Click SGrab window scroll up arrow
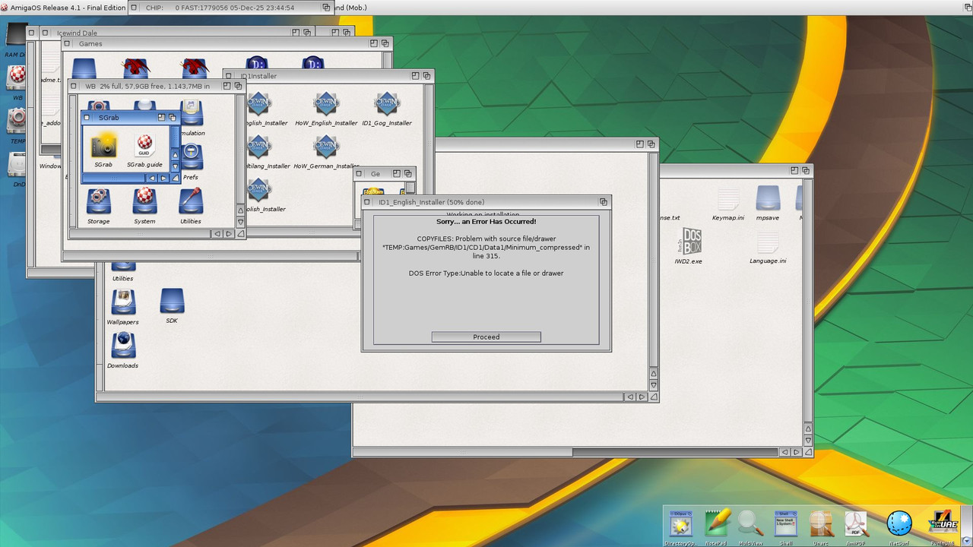The width and height of the screenshot is (973, 547). 175,154
